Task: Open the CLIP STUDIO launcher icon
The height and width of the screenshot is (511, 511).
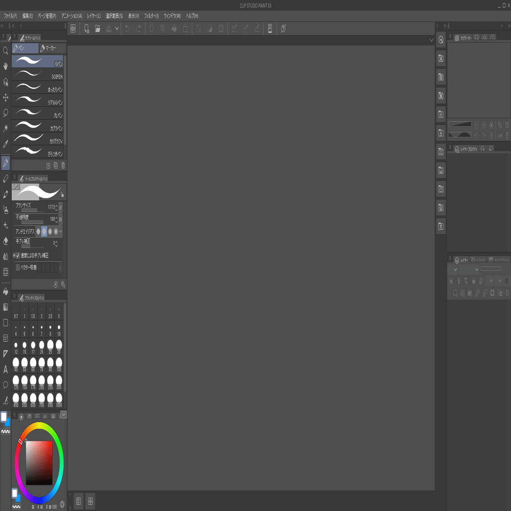Action: (73, 29)
